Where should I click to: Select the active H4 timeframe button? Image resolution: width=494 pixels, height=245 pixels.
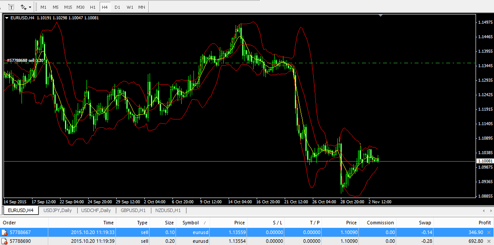pos(105,7)
